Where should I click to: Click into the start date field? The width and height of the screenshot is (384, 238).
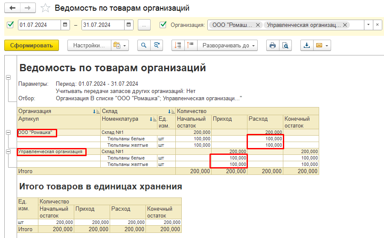[39, 25]
